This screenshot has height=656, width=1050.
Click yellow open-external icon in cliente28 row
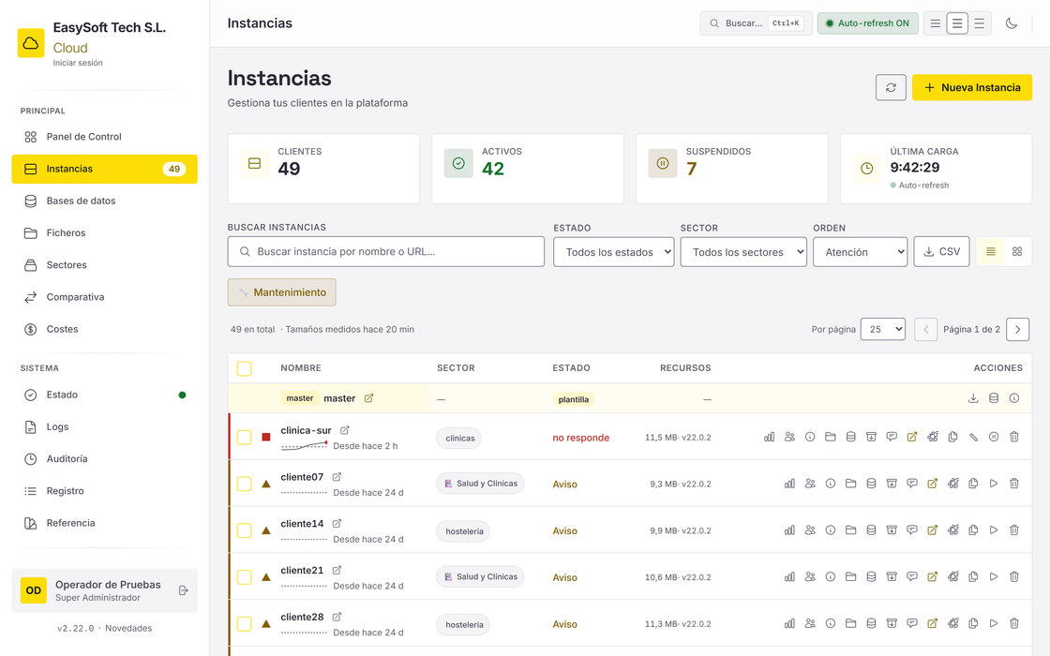pyautogui.click(x=932, y=623)
